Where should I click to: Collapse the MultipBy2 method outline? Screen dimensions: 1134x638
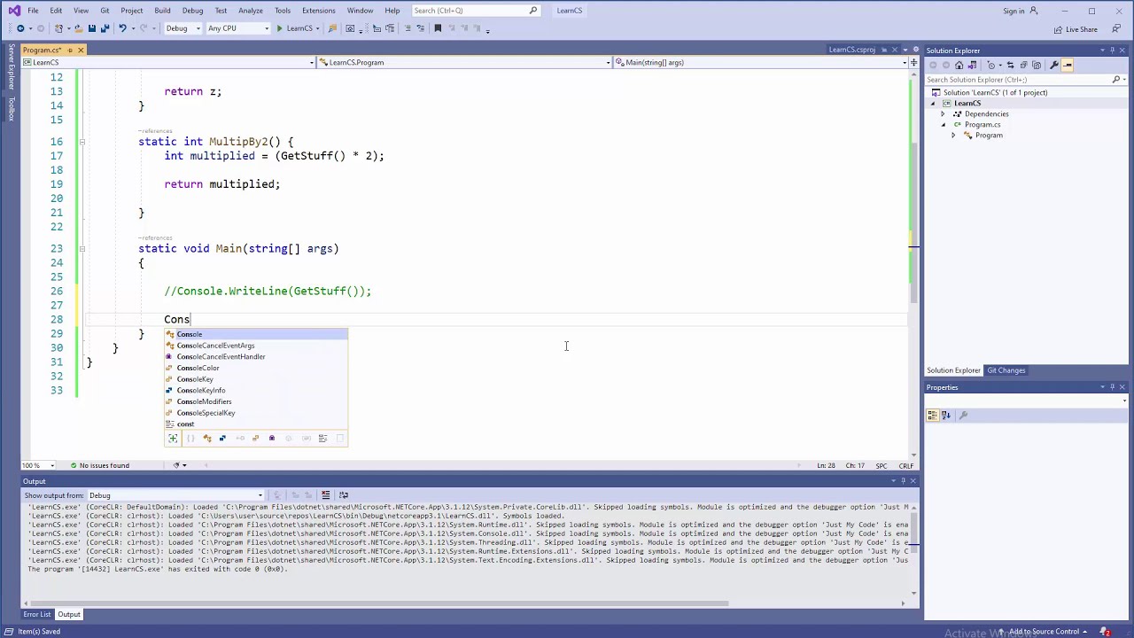pyautogui.click(x=82, y=142)
